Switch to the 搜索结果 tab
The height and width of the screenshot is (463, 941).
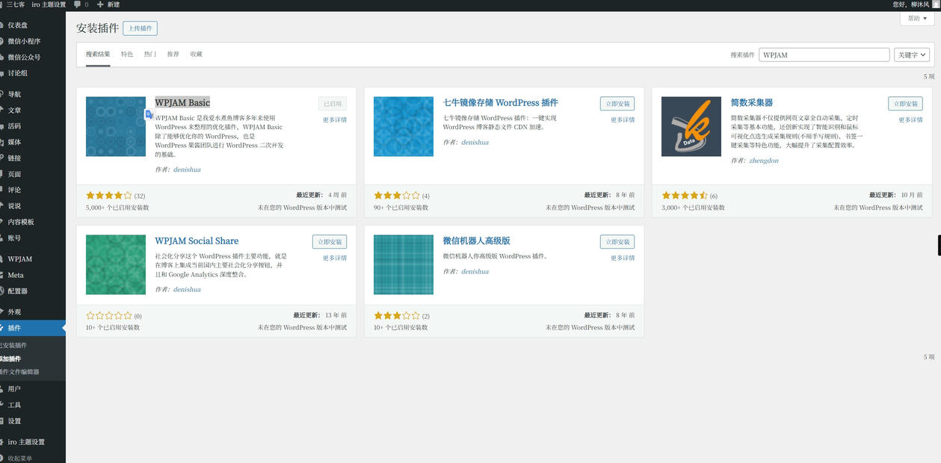click(98, 55)
